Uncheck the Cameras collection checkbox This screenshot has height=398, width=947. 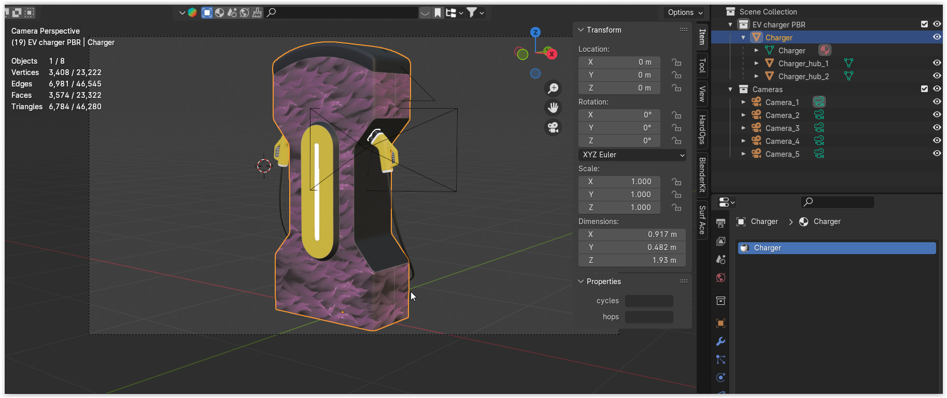pyautogui.click(x=924, y=89)
